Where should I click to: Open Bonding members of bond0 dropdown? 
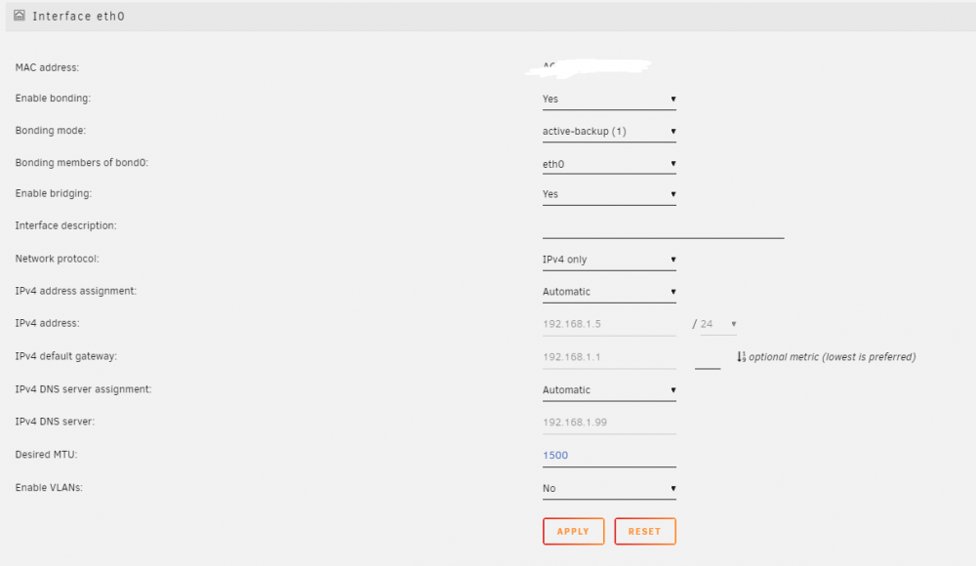[x=609, y=164]
